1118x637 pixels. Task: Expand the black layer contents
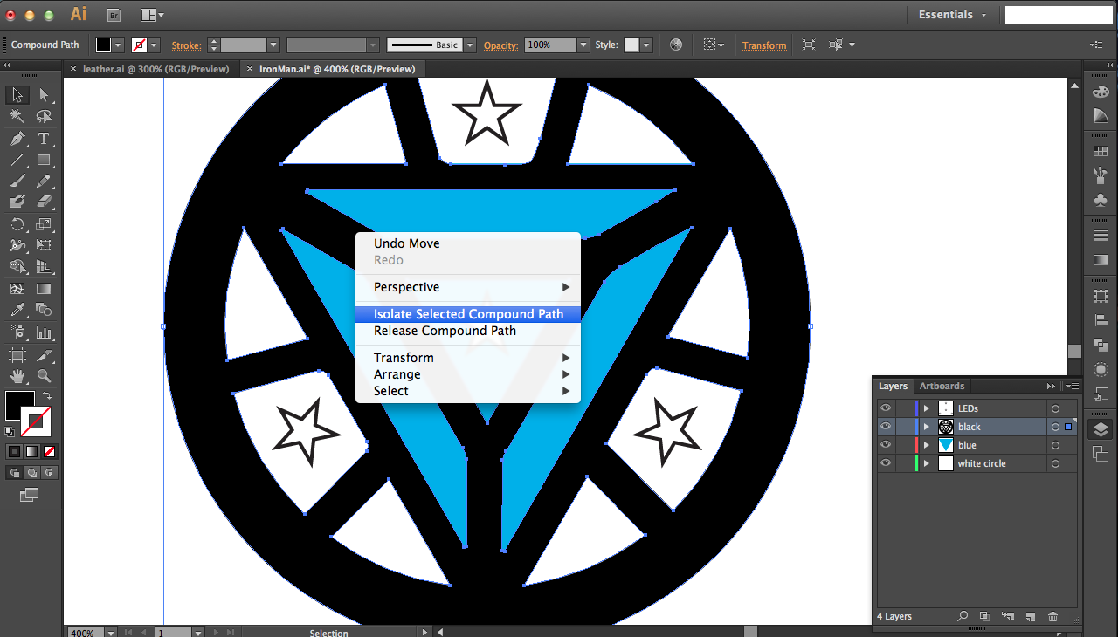click(927, 427)
